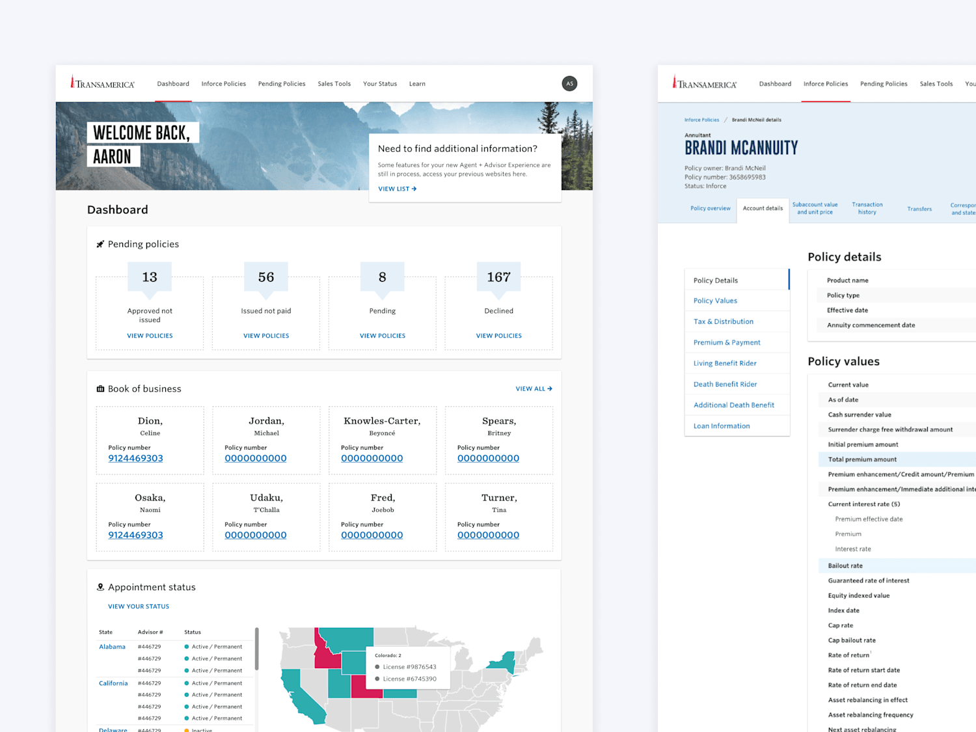Click VIEW YOUR STATUS link
The width and height of the screenshot is (976, 732).
click(x=139, y=606)
